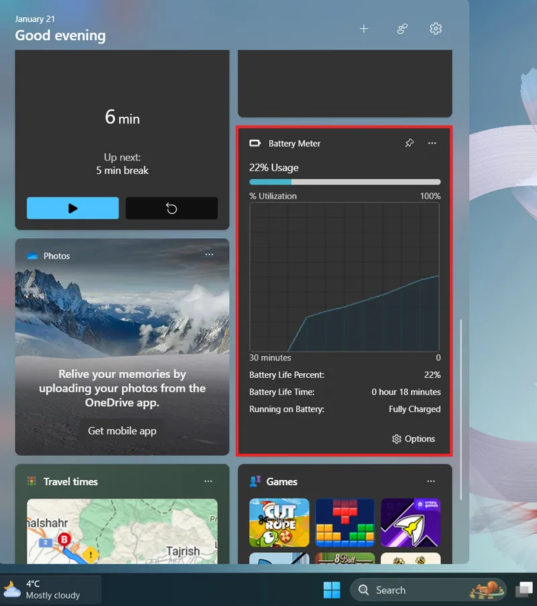Start the focus session play button

(72, 208)
